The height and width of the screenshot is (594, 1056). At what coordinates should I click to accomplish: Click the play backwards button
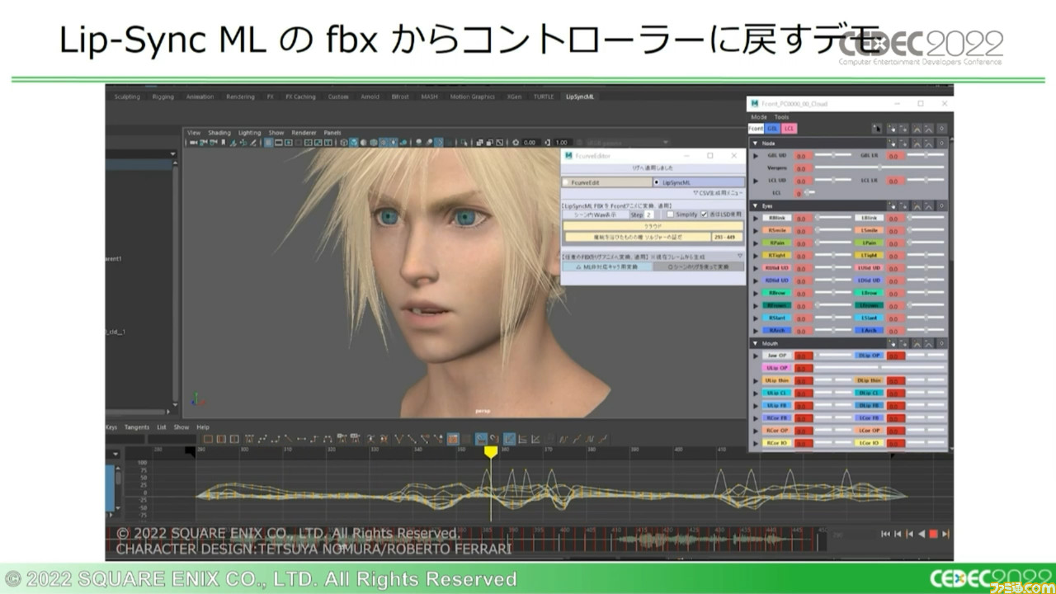click(922, 534)
